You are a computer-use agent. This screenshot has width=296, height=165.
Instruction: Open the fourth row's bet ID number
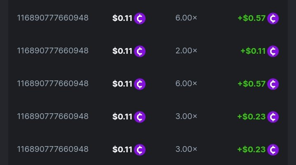tap(53, 116)
